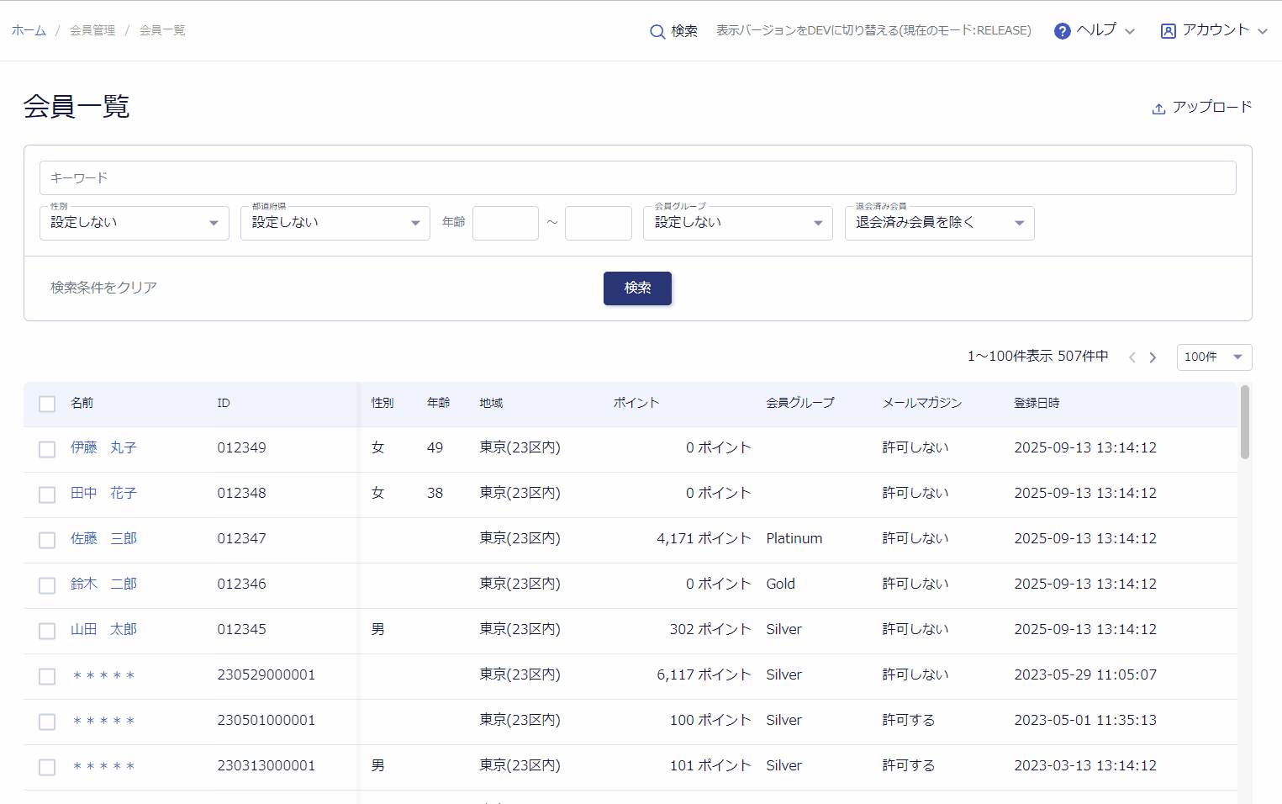Click the 地域 column header
Screen dimensions: 1282x804
[491, 403]
